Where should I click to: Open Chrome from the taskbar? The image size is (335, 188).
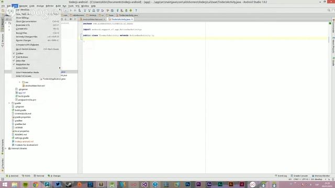[36, 184]
